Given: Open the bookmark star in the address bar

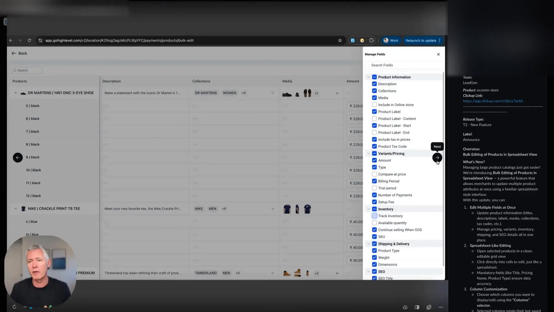Looking at the screenshot, I should click(x=340, y=40).
